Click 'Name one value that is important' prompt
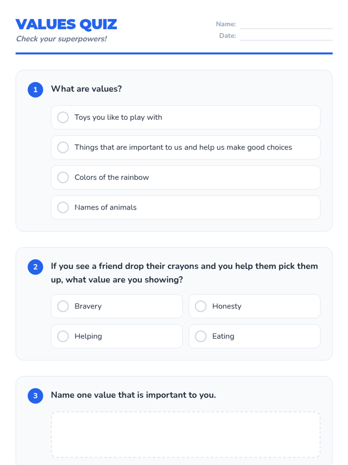The image size is (348, 465). (133, 395)
